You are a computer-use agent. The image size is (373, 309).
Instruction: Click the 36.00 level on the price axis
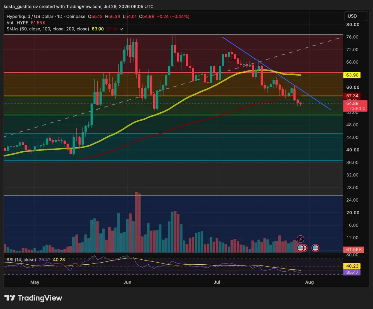coord(352,163)
